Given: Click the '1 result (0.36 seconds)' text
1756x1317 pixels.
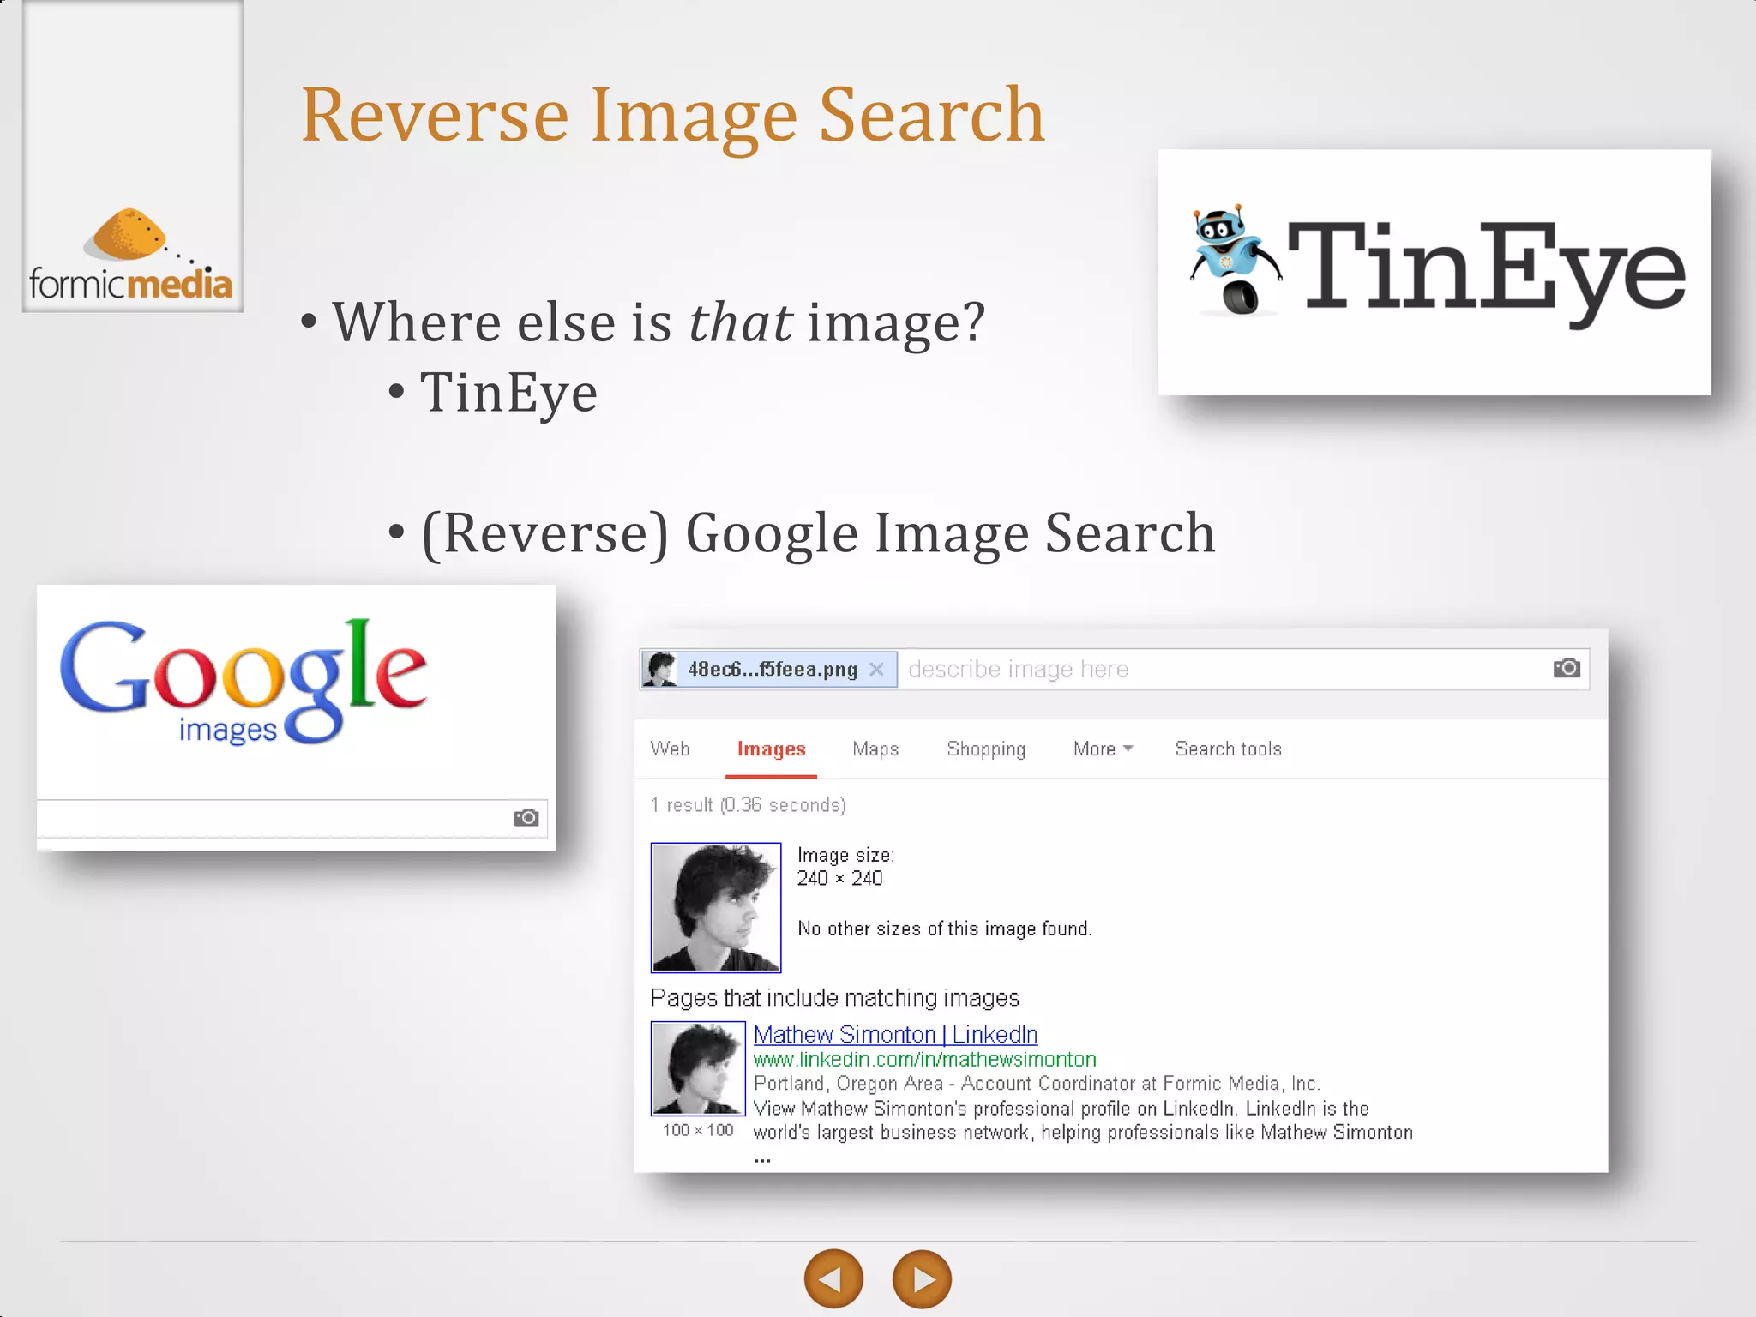Looking at the screenshot, I should (x=748, y=805).
